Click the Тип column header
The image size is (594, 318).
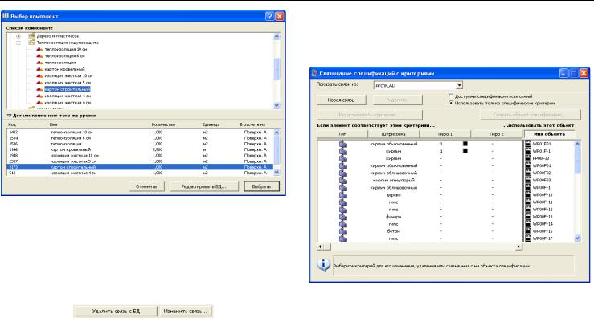(342, 134)
